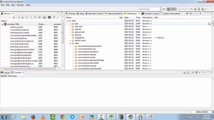Open the Help menu

[x=28, y=5]
